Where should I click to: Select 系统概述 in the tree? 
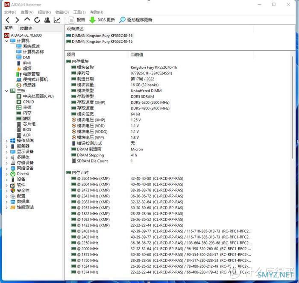pyautogui.click(x=28, y=46)
